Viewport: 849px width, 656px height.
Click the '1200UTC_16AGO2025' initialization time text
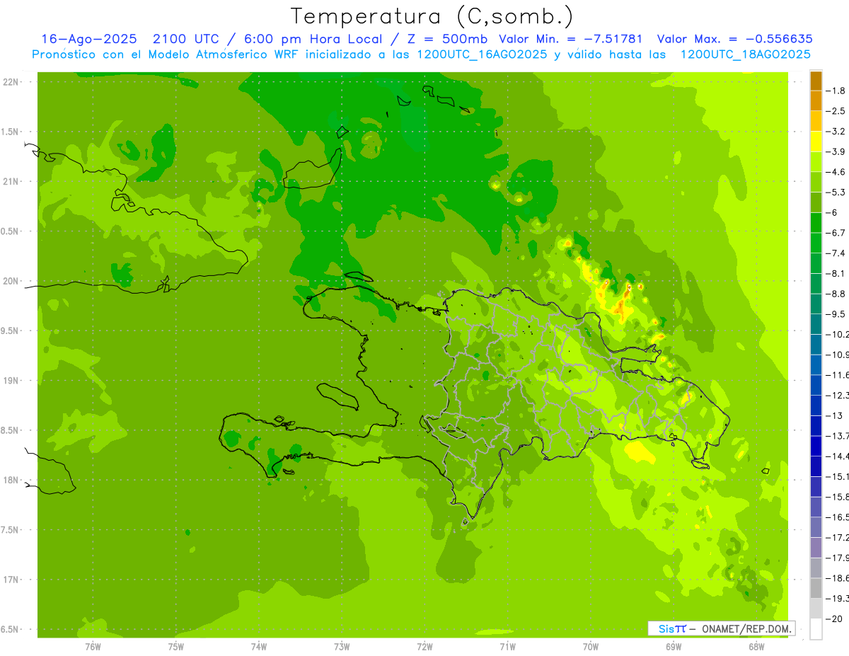(483, 54)
